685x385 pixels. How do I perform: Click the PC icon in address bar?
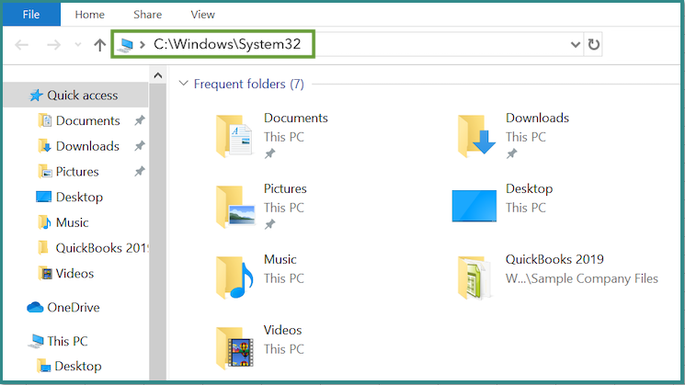click(126, 44)
